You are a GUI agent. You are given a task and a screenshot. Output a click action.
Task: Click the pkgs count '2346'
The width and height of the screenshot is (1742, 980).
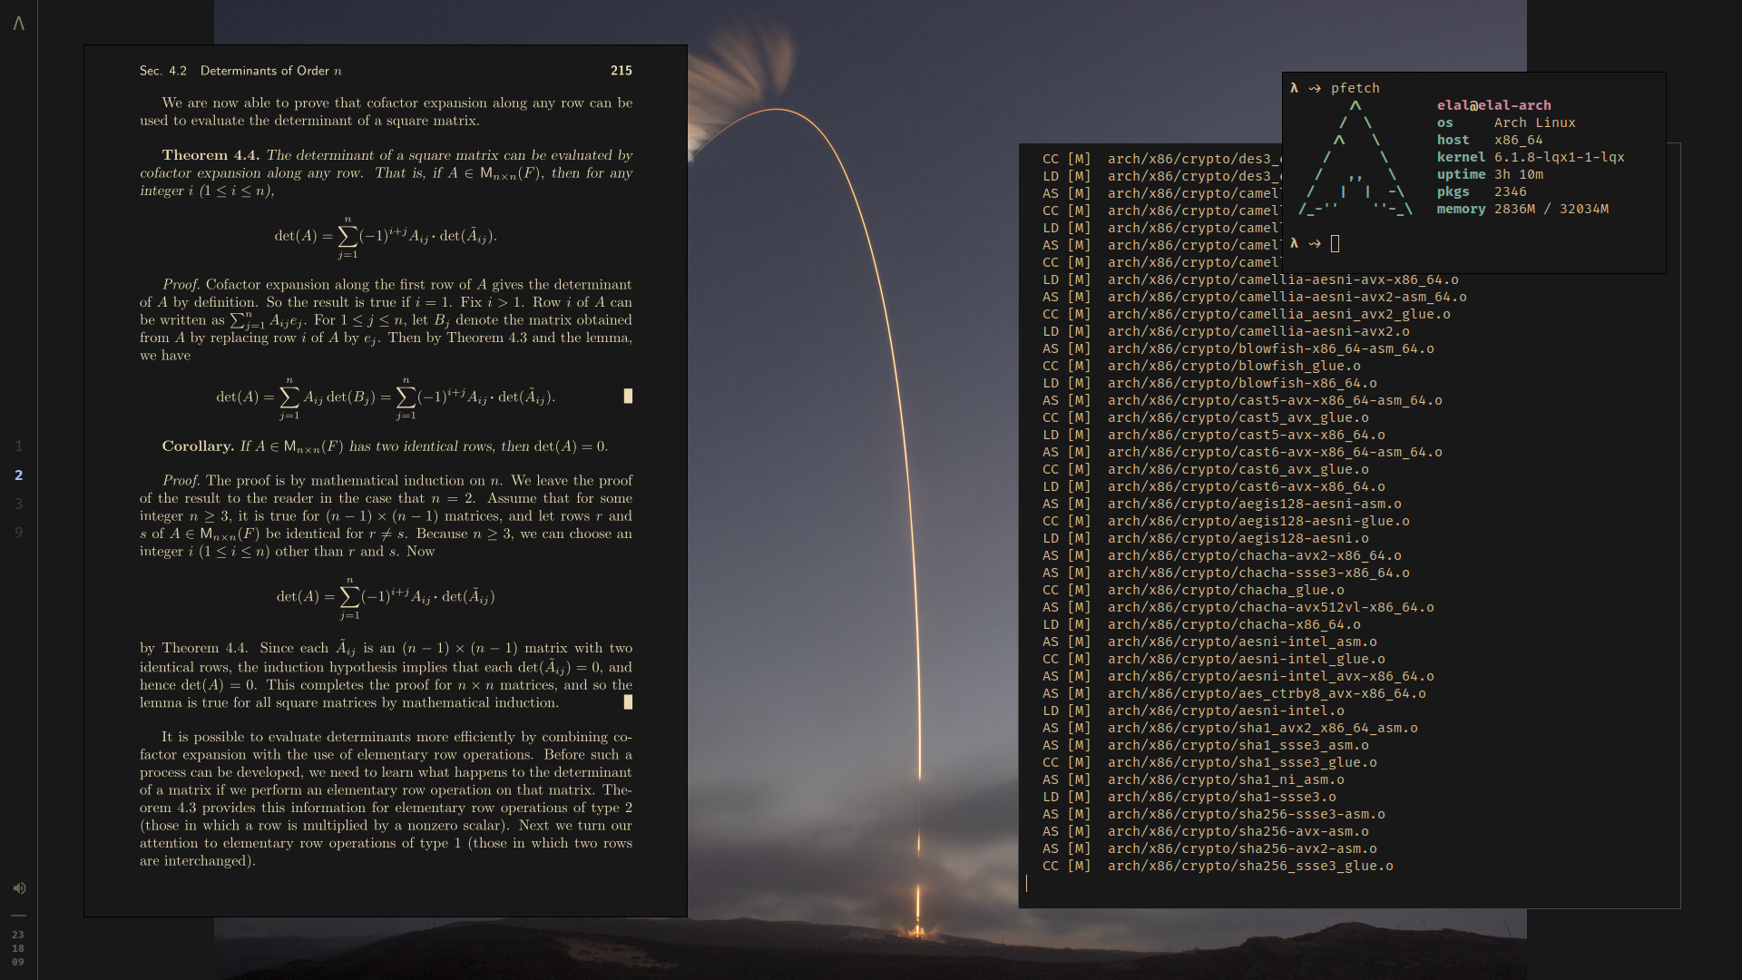(1511, 191)
